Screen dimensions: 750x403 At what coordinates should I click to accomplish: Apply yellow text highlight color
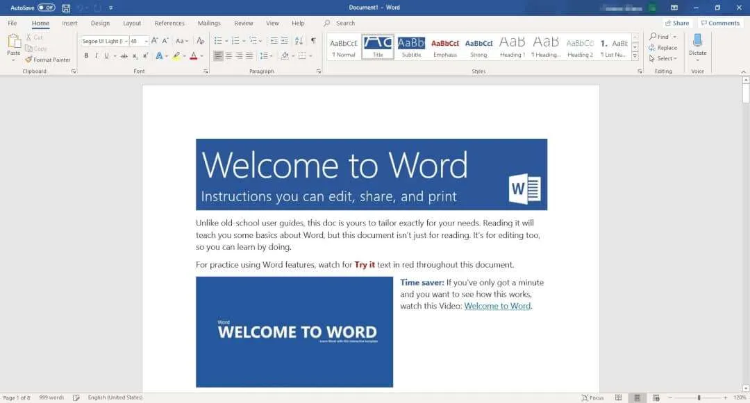click(176, 56)
